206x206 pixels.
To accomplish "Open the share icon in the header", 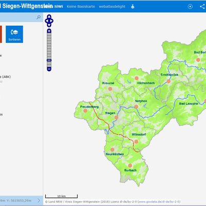I will (x=202, y=7).
